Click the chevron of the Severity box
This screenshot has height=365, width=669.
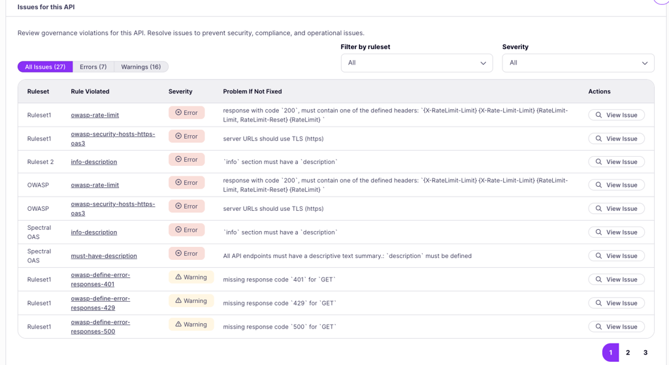click(645, 63)
